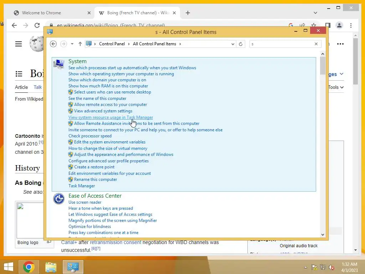Click the Control Panel forward arrow
The image size is (365, 274).
63,44
